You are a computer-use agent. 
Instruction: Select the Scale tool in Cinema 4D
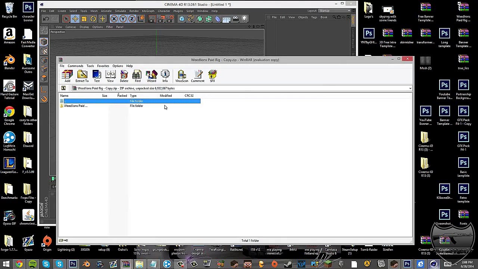[84, 19]
